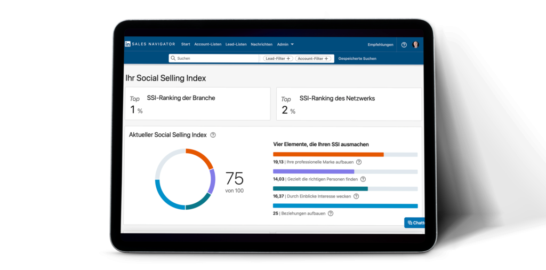This screenshot has width=546, height=270.
Task: Click help icon beside Ihre professionelle Marke aufbauen
Action: pos(359,162)
